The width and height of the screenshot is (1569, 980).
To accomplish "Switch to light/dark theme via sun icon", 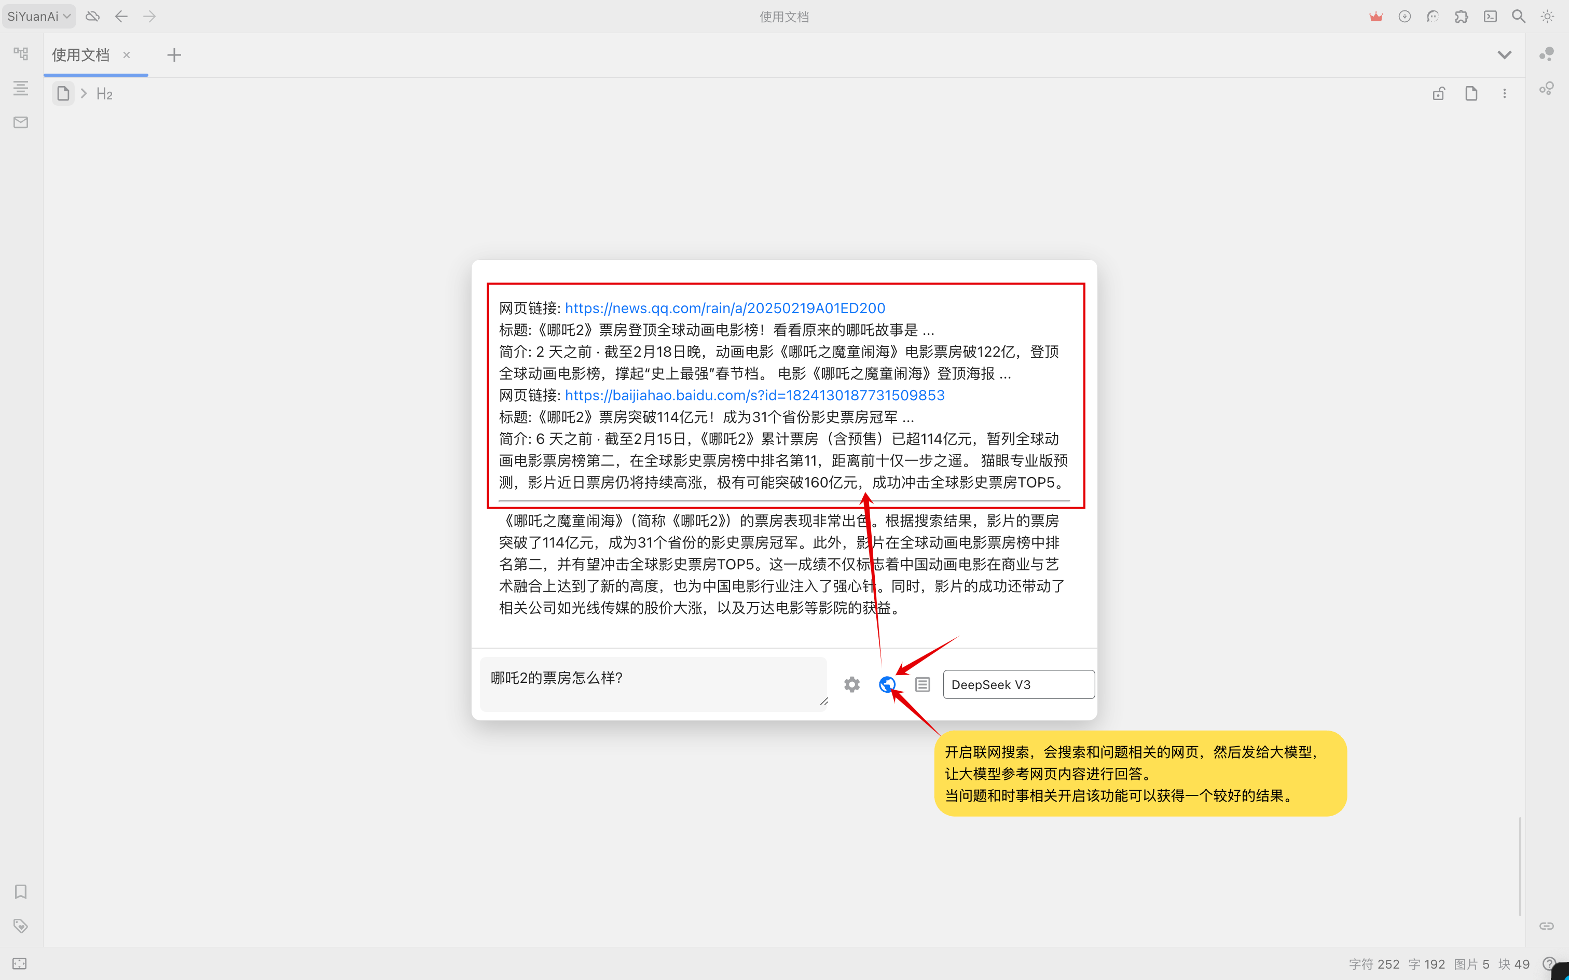I will coord(1548,16).
